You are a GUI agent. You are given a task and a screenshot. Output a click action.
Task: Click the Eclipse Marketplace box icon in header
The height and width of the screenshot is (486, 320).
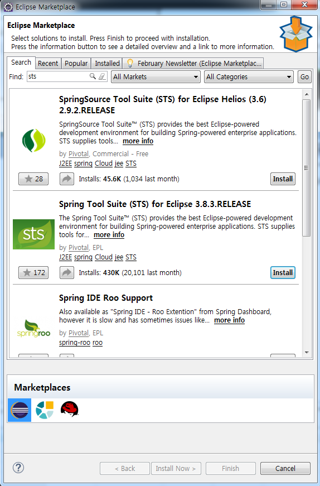[296, 34]
